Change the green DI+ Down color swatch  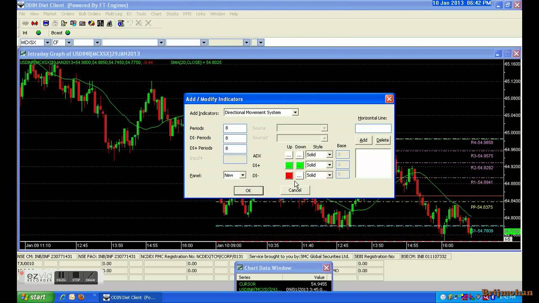pos(299,165)
